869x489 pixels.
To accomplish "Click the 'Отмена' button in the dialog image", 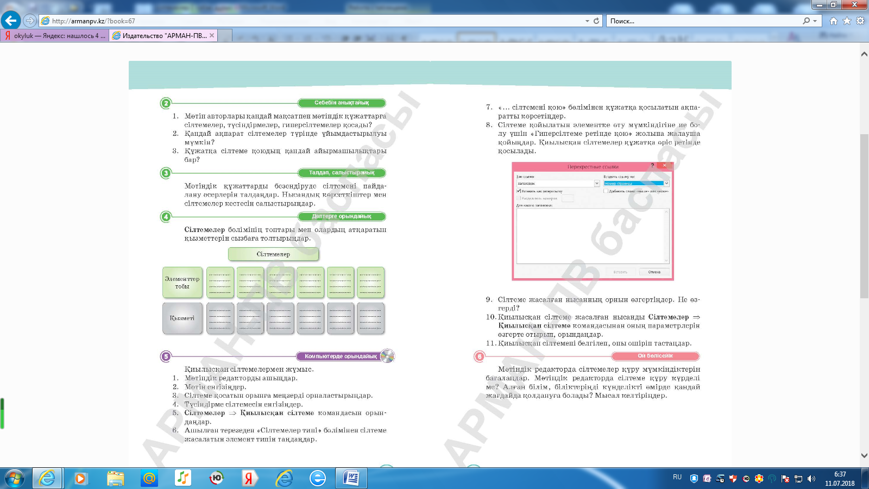I will click(654, 272).
